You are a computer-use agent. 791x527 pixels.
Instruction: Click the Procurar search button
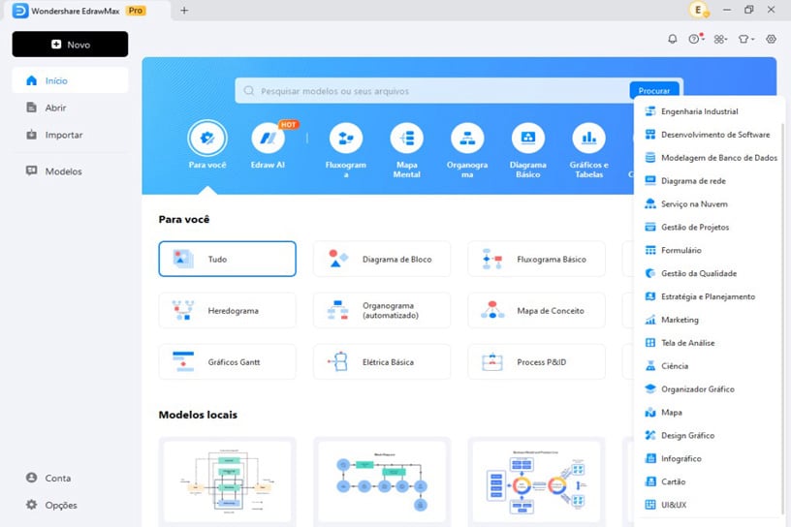coord(653,91)
